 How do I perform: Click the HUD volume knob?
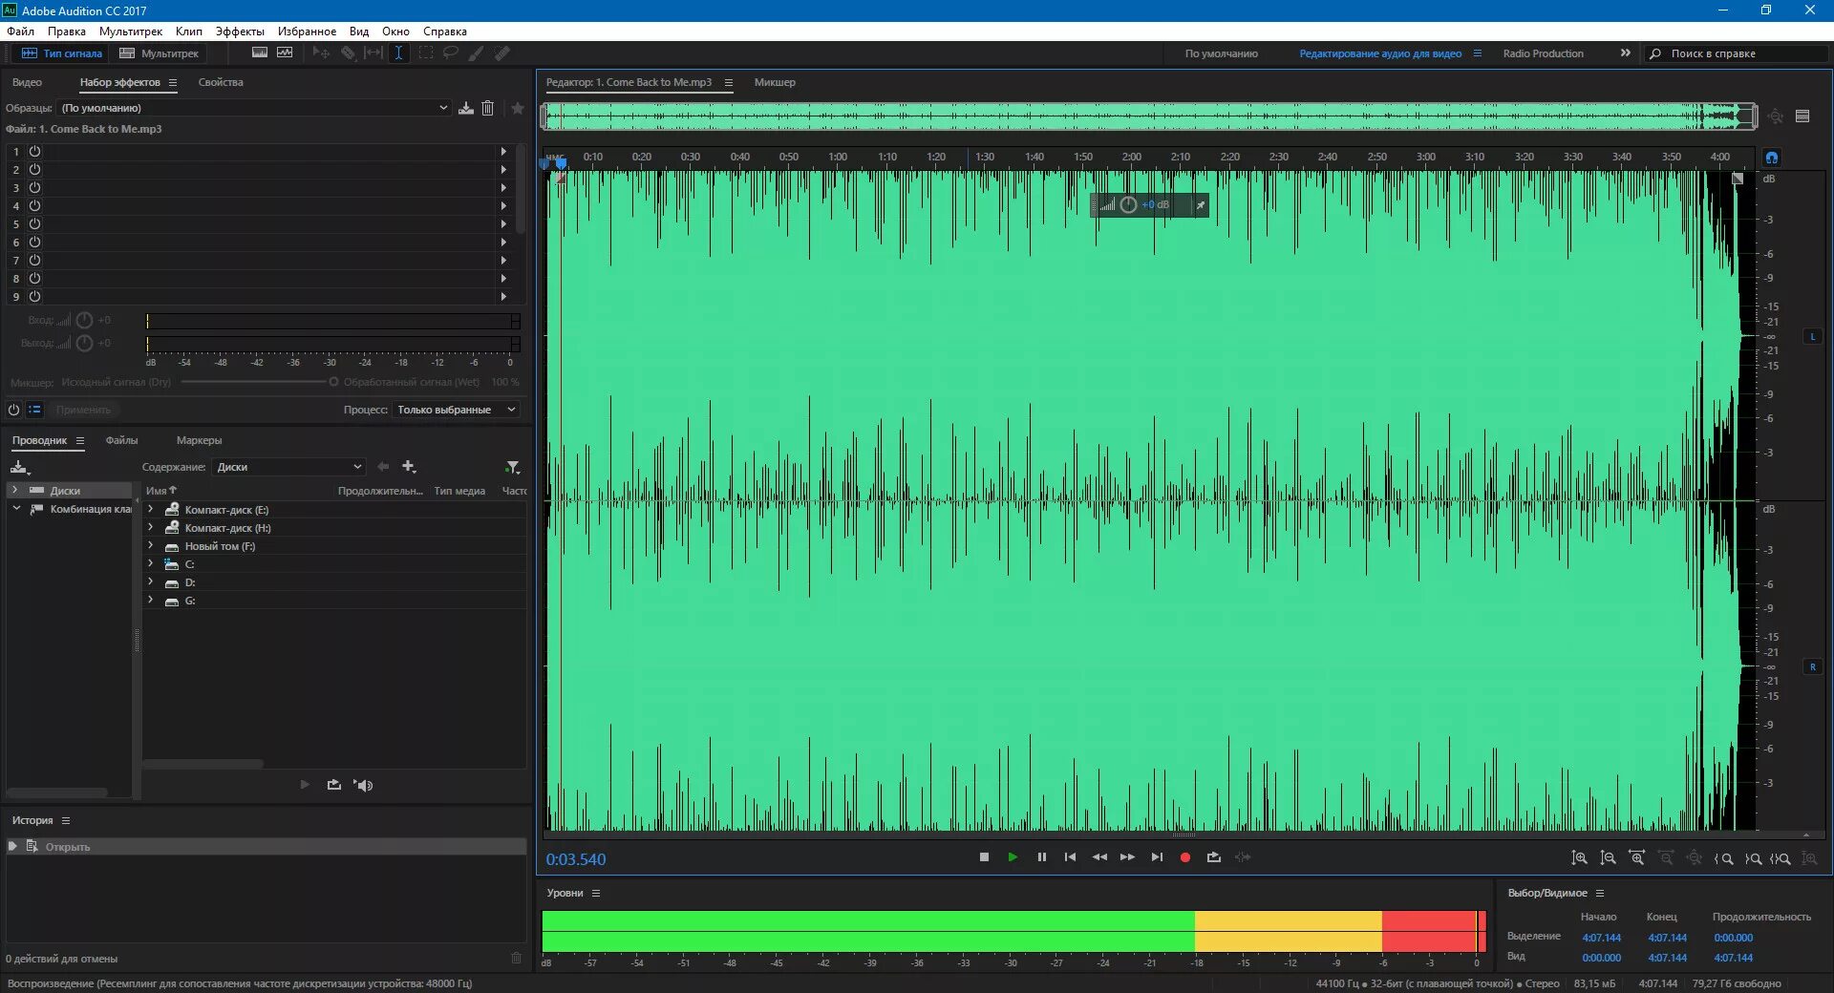[x=1128, y=205]
